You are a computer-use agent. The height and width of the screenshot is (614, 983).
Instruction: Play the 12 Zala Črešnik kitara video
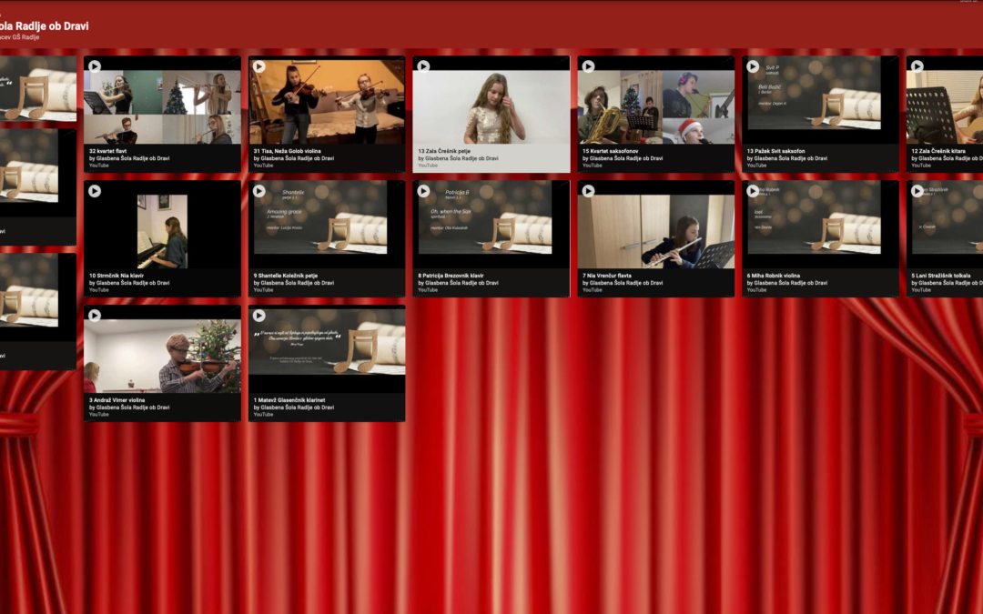(917, 66)
